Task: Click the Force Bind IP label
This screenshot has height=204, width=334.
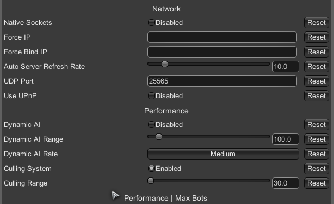Action: click(x=26, y=52)
